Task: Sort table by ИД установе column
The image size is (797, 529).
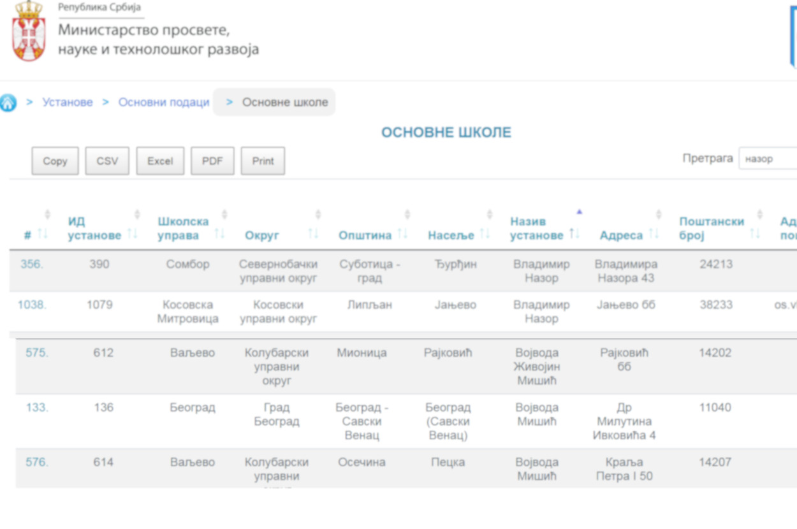Action: point(94,229)
